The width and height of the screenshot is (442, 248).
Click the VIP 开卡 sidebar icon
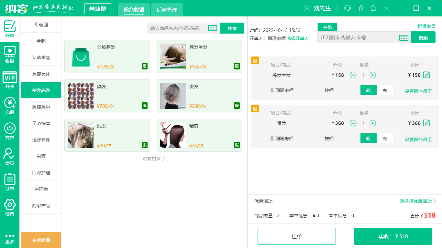10,79
